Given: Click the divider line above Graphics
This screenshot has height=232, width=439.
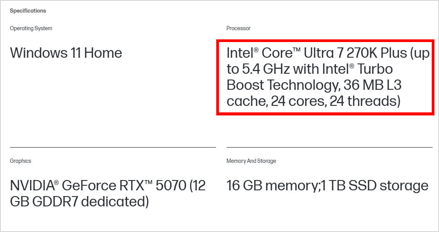Looking at the screenshot, I should (113, 147).
